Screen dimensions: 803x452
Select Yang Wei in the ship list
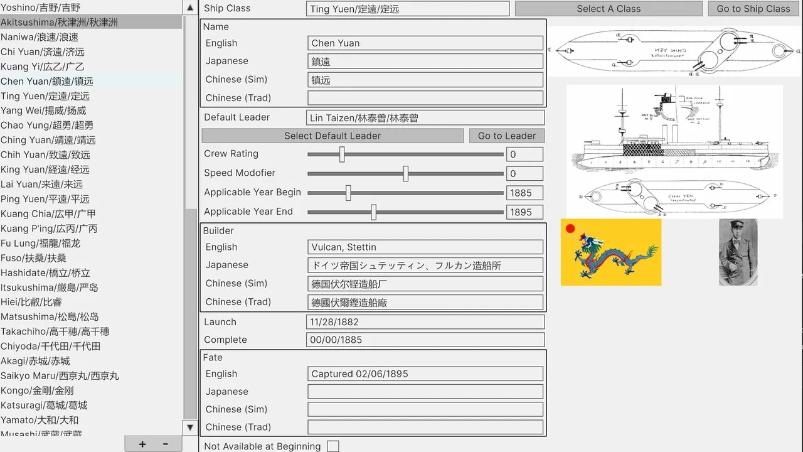coord(91,110)
